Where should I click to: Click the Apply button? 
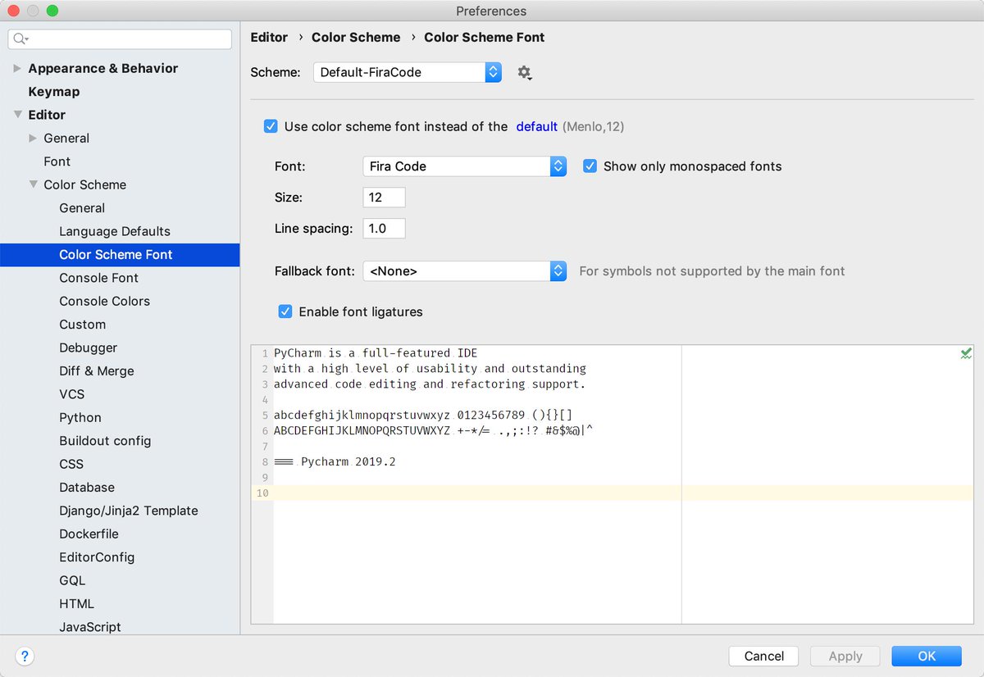845,656
